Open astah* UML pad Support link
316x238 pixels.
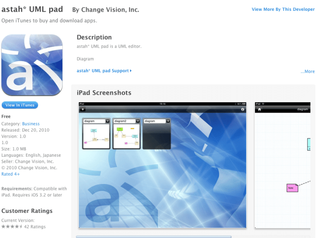(104, 71)
